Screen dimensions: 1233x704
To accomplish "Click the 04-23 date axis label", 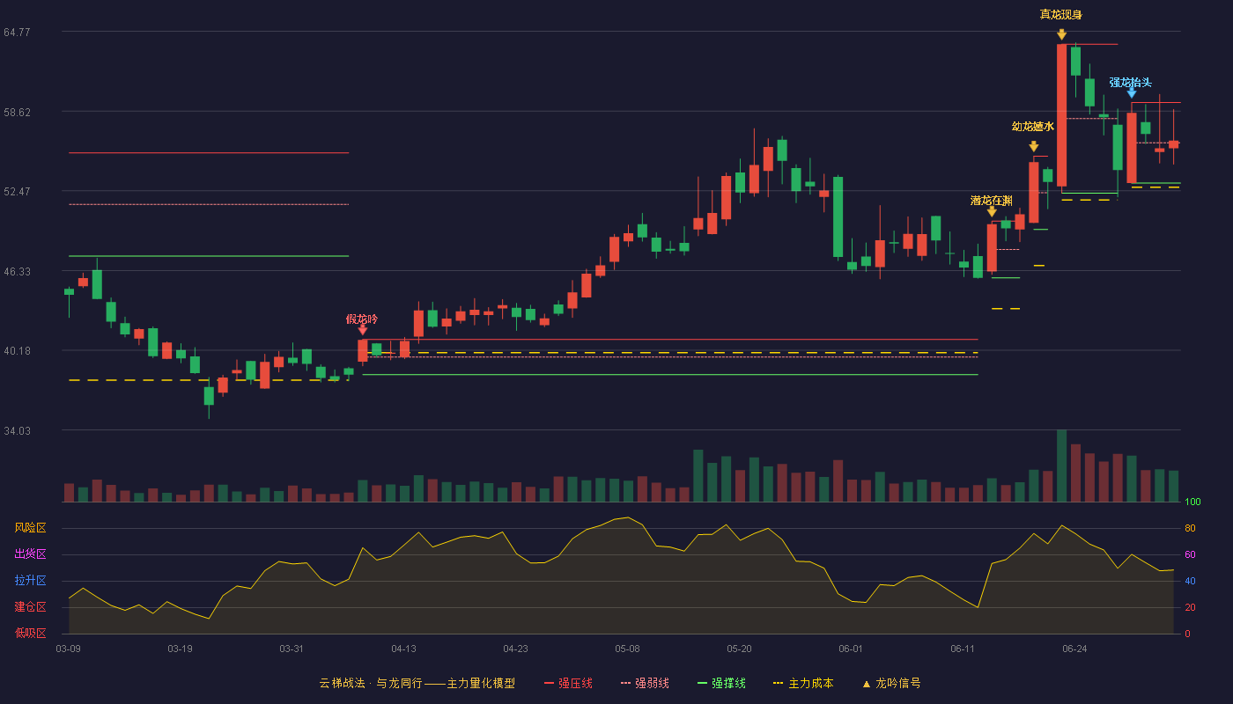I will [x=515, y=649].
